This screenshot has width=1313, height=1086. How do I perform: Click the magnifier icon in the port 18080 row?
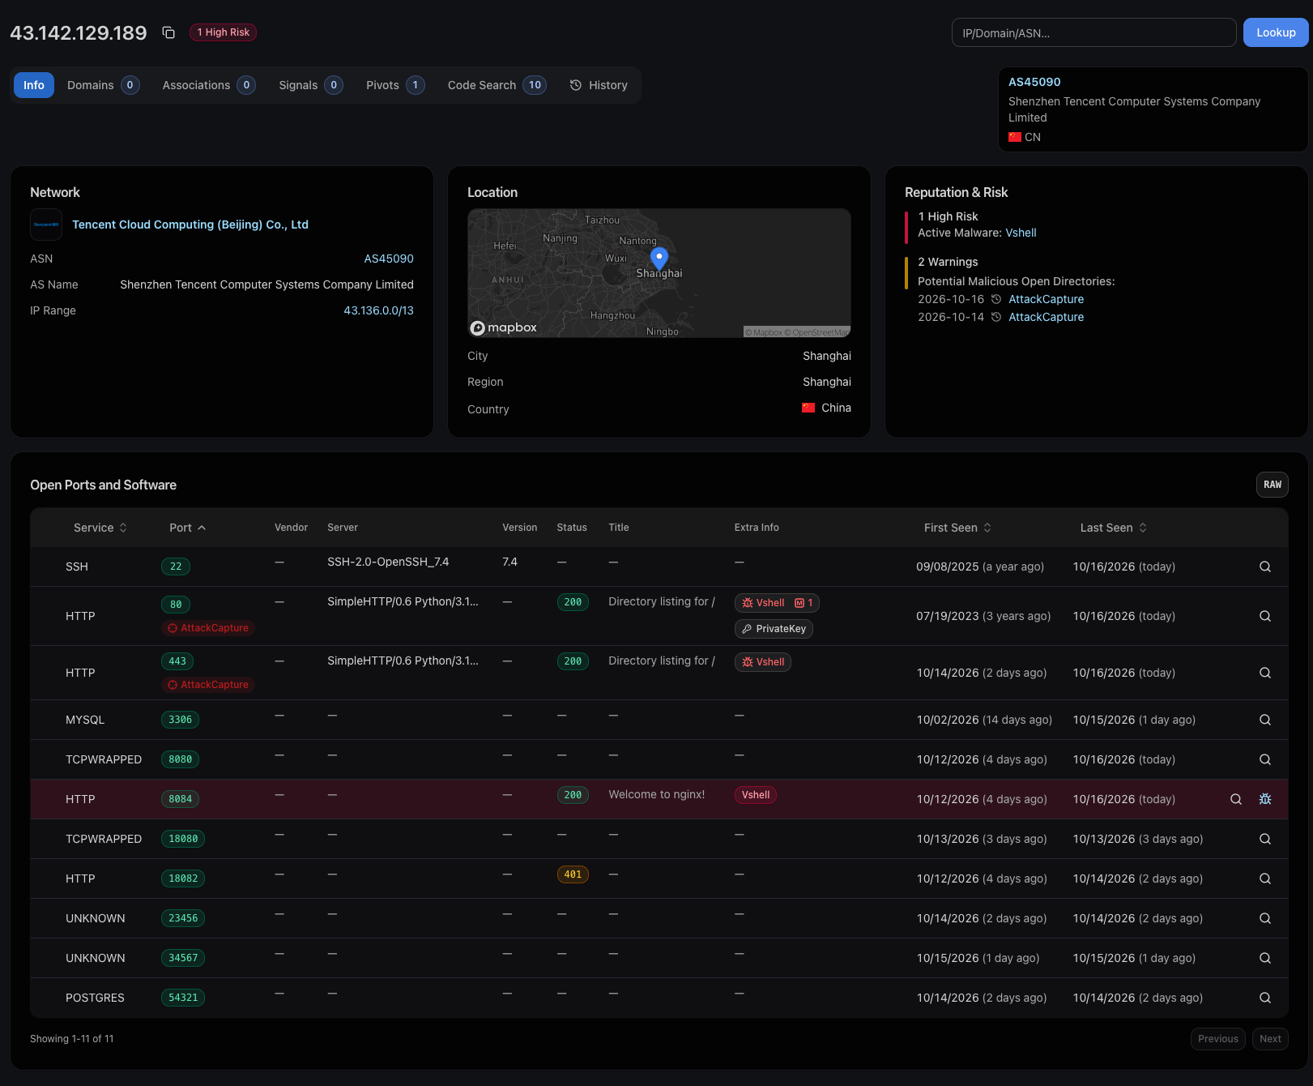tap(1265, 839)
